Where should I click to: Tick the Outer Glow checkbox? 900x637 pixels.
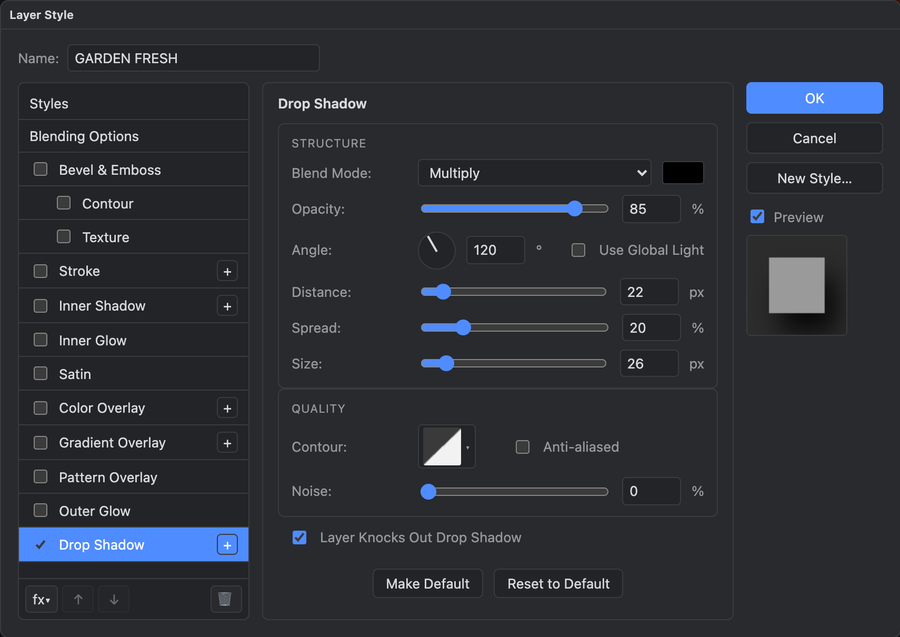click(x=41, y=510)
